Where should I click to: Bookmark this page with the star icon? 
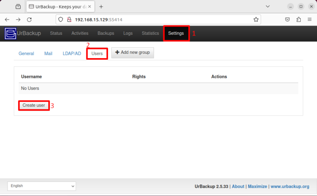(x=256, y=20)
